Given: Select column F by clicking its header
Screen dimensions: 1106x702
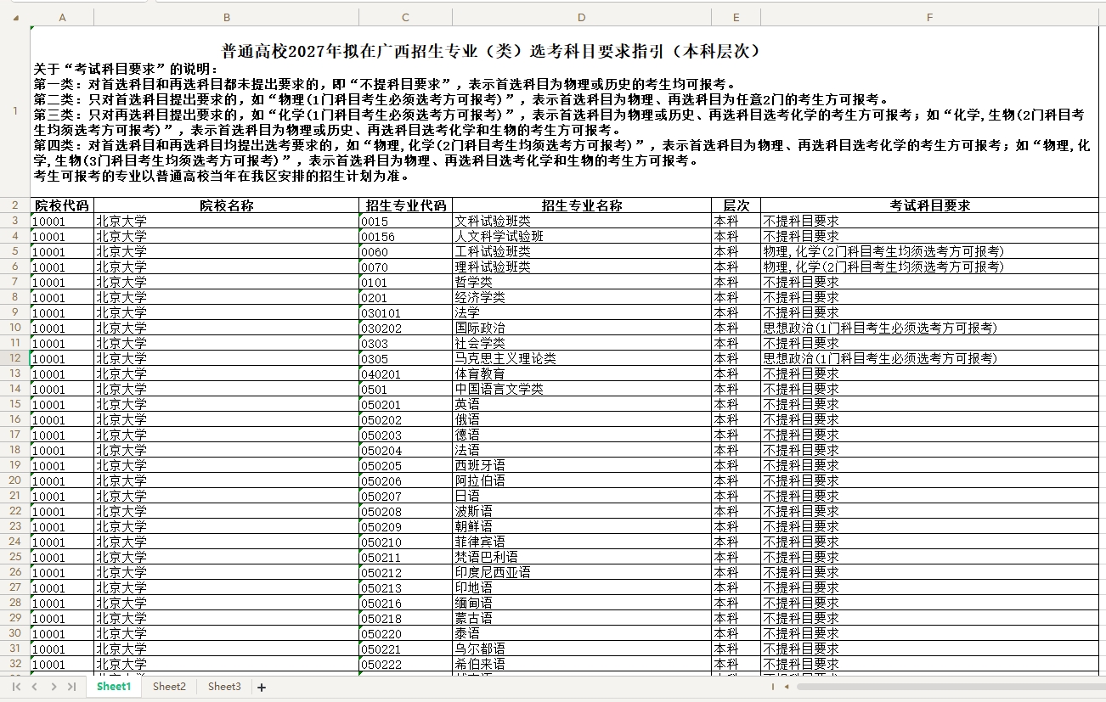Looking at the screenshot, I should (x=929, y=16).
